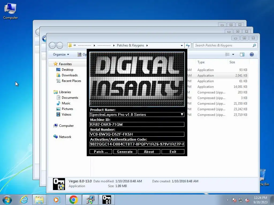Click the Generate button

[125, 152]
